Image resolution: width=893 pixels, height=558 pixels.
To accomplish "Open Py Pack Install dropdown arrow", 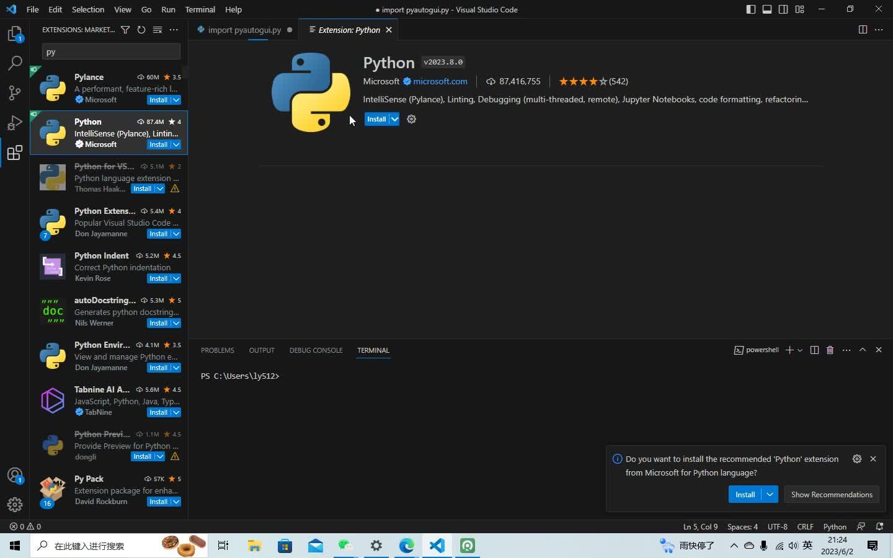I will point(176,502).
